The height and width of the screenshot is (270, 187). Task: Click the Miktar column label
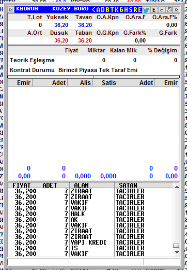click(96, 50)
